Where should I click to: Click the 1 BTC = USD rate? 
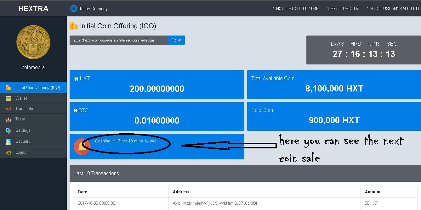(394, 9)
